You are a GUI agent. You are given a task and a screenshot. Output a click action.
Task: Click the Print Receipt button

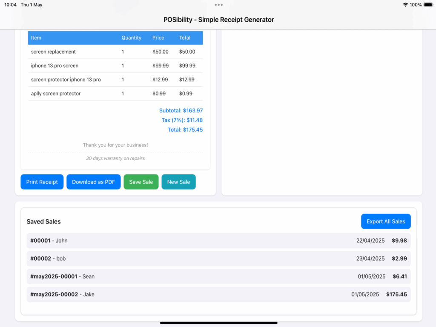click(x=42, y=182)
